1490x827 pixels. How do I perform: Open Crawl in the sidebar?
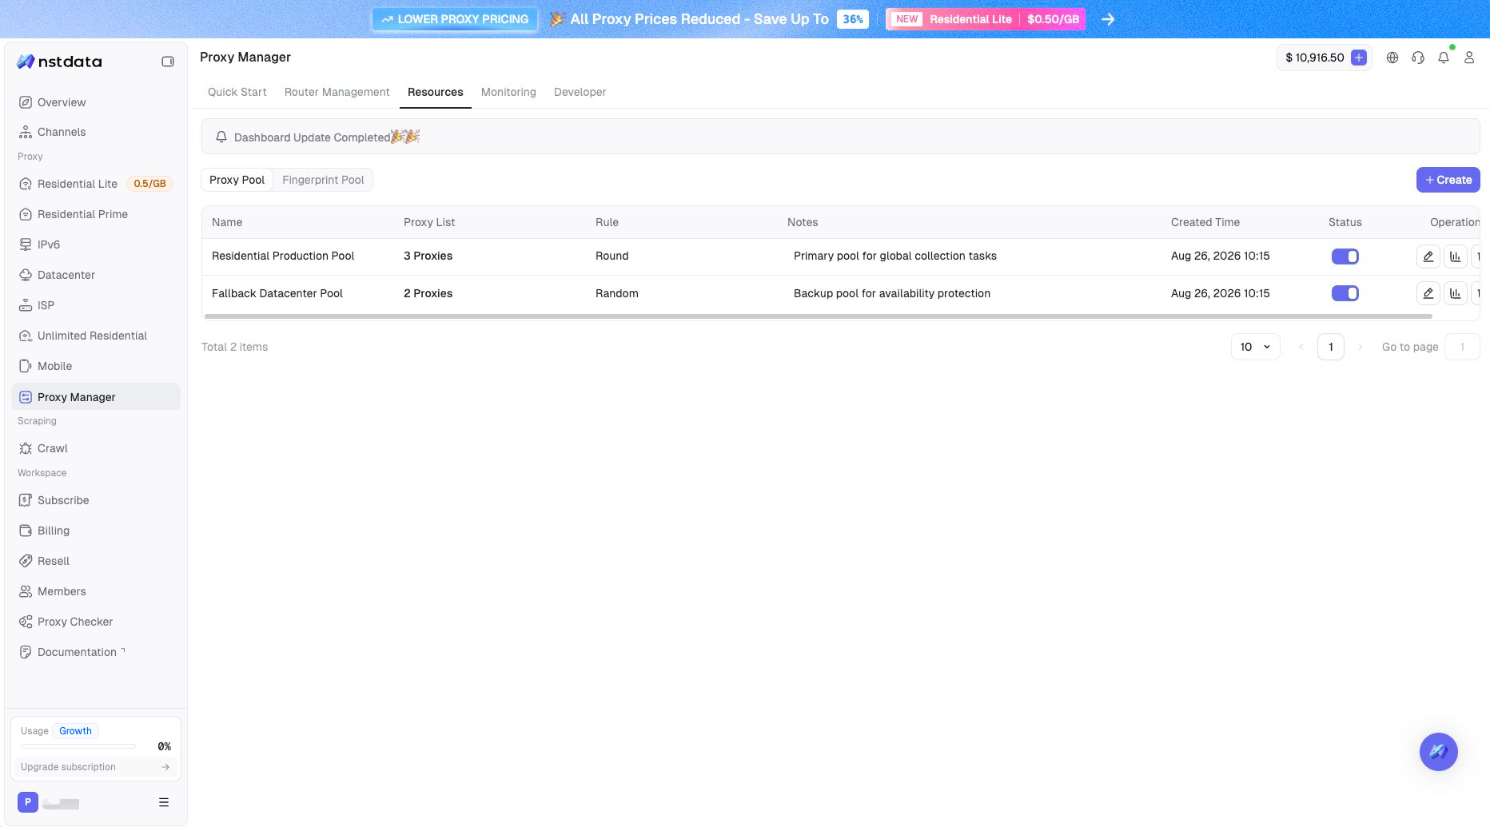pos(96,448)
